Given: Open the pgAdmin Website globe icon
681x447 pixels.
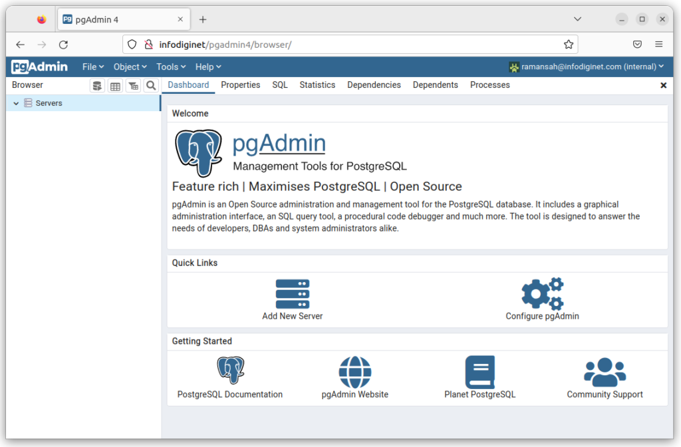Looking at the screenshot, I should pos(355,372).
